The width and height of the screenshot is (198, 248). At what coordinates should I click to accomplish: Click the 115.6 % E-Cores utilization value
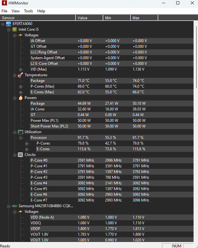tap(84, 149)
